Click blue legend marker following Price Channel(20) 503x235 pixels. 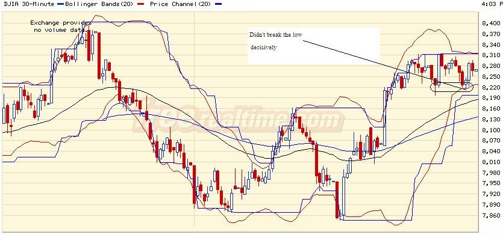pyautogui.click(x=219, y=4)
